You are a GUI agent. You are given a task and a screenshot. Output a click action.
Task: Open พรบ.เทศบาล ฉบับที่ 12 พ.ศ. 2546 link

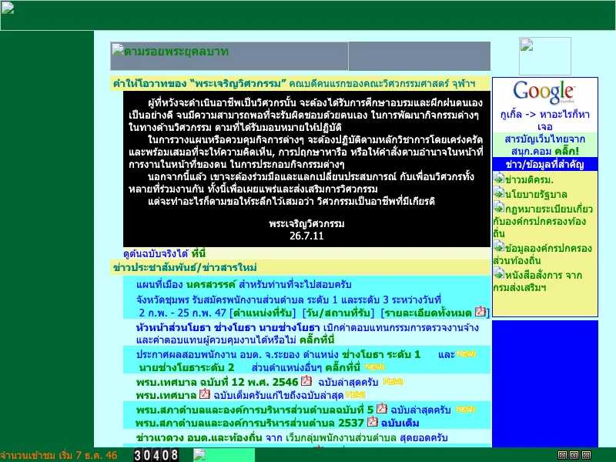point(217,382)
